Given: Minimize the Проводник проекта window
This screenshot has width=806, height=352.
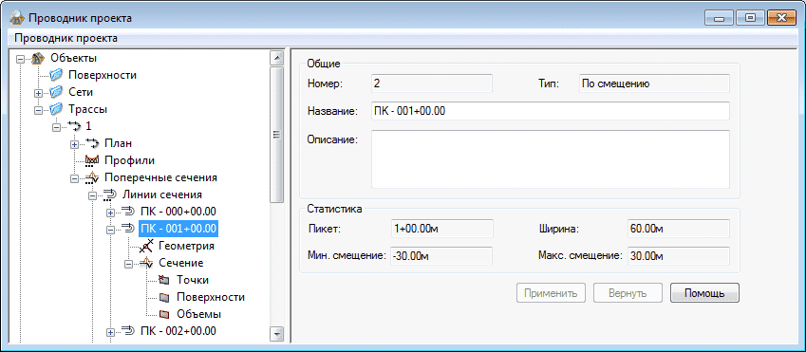Looking at the screenshot, I should [719, 17].
